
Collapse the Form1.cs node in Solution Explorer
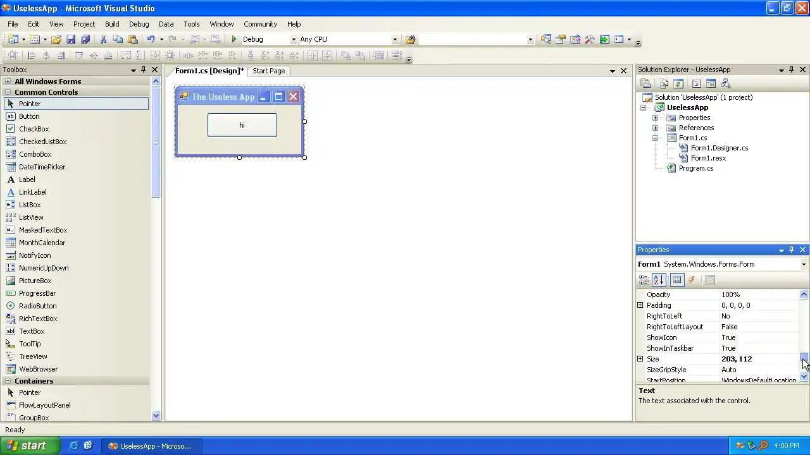tap(655, 138)
